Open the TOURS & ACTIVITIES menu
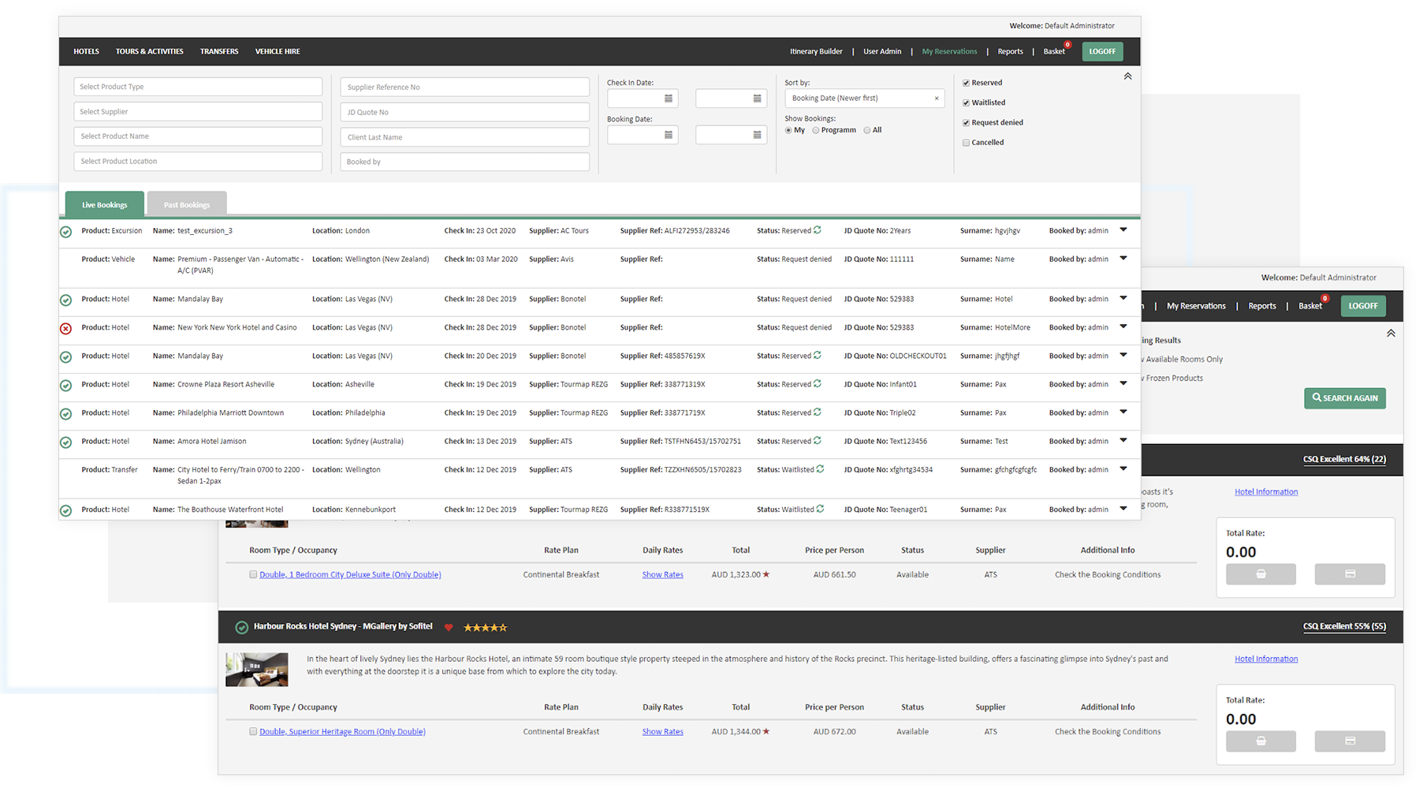Image resolution: width=1423 pixels, height=791 pixels. 149,51
